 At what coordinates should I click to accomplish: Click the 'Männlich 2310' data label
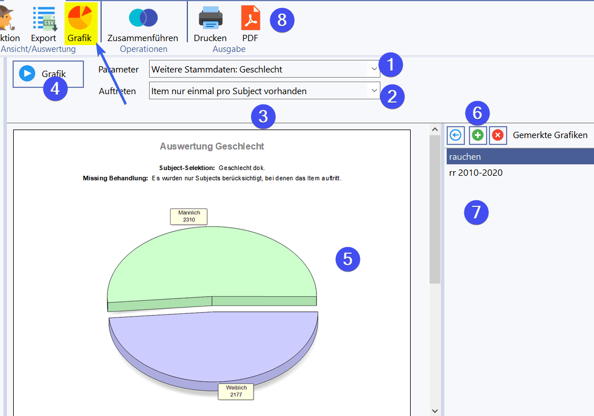(x=188, y=216)
